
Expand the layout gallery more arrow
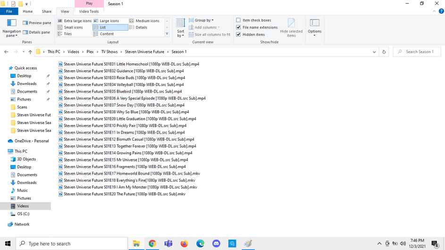coord(167,34)
